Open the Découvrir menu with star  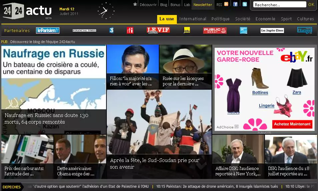tap(145, 5)
